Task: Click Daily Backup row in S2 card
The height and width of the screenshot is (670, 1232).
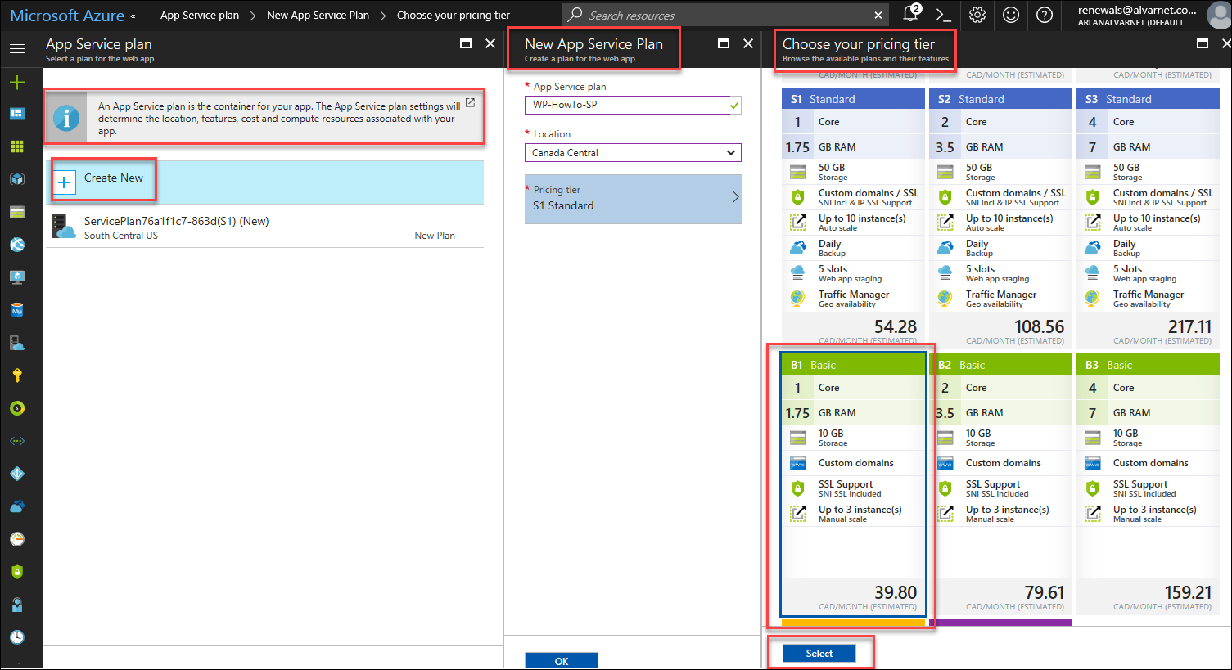Action: (x=1000, y=248)
